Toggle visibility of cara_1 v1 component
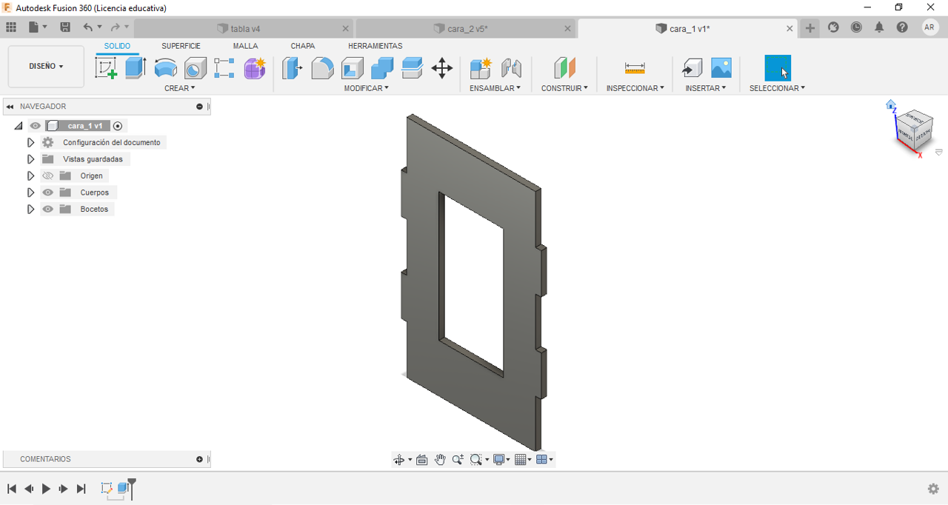The image size is (948, 505). pos(36,126)
